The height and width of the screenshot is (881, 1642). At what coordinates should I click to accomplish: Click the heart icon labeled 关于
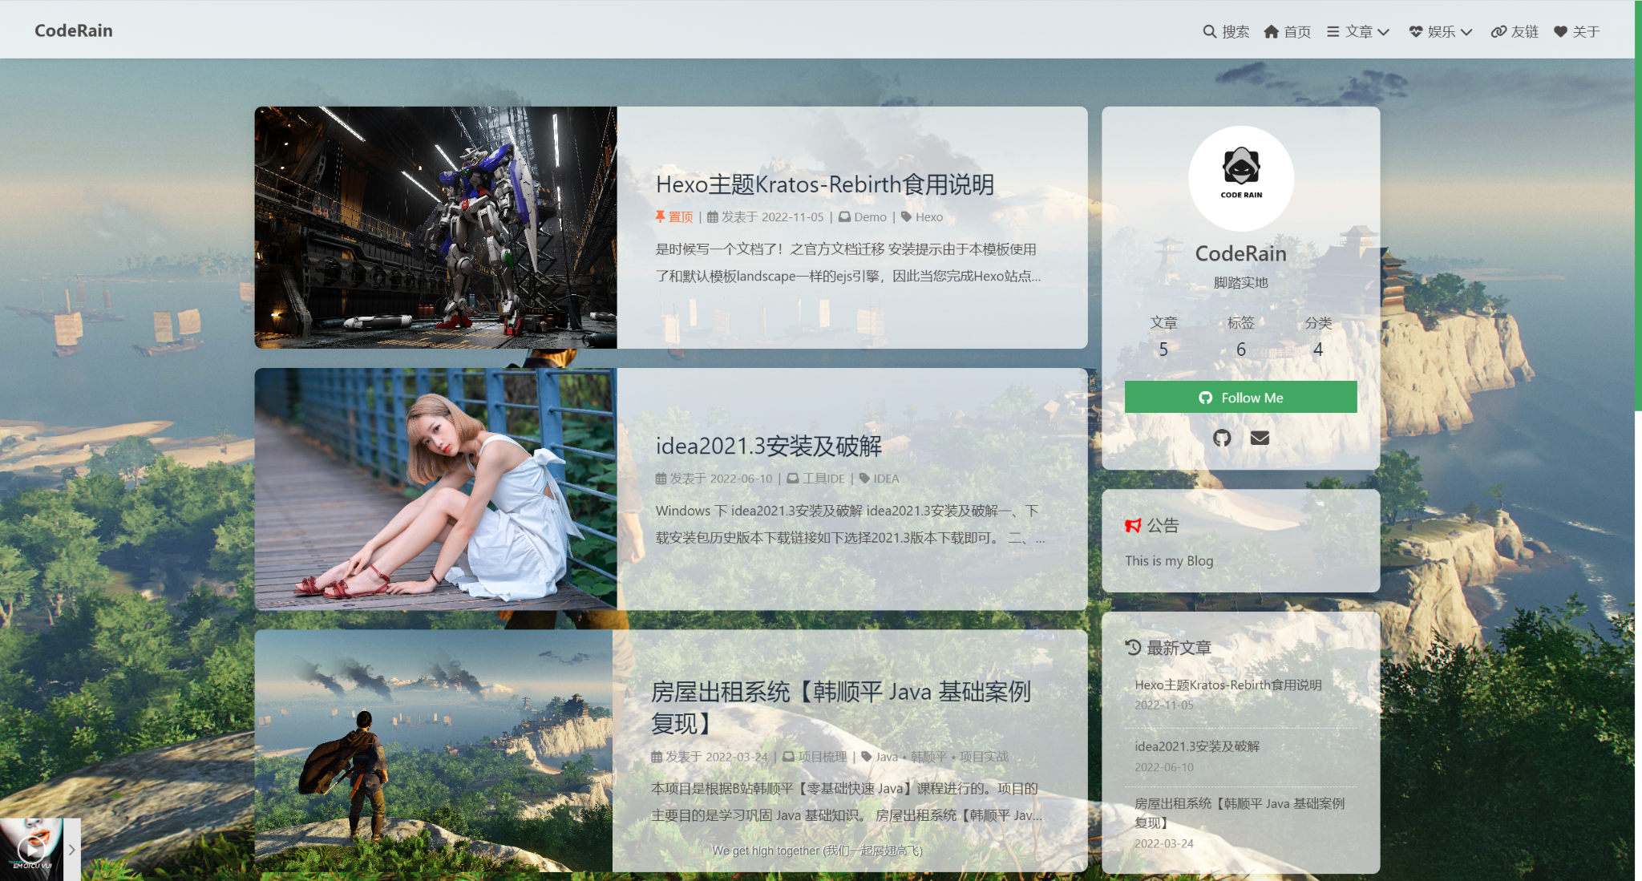point(1560,32)
